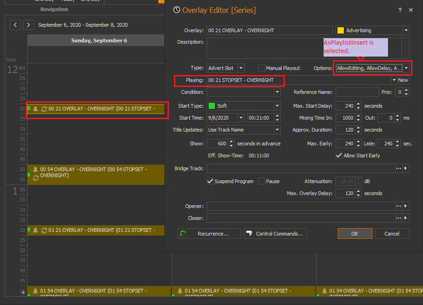The height and width of the screenshot is (305, 423).
Task: Select 00 21 OVERLAY - OVERNIGHT calendar event
Action: pos(96,109)
